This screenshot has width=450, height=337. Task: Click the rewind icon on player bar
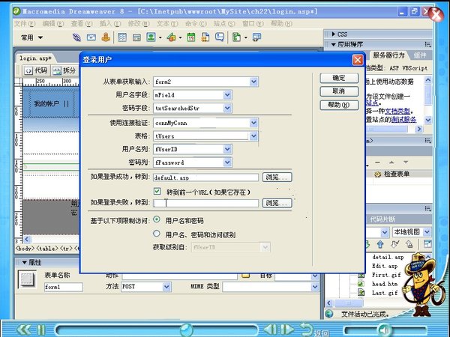click(25, 329)
